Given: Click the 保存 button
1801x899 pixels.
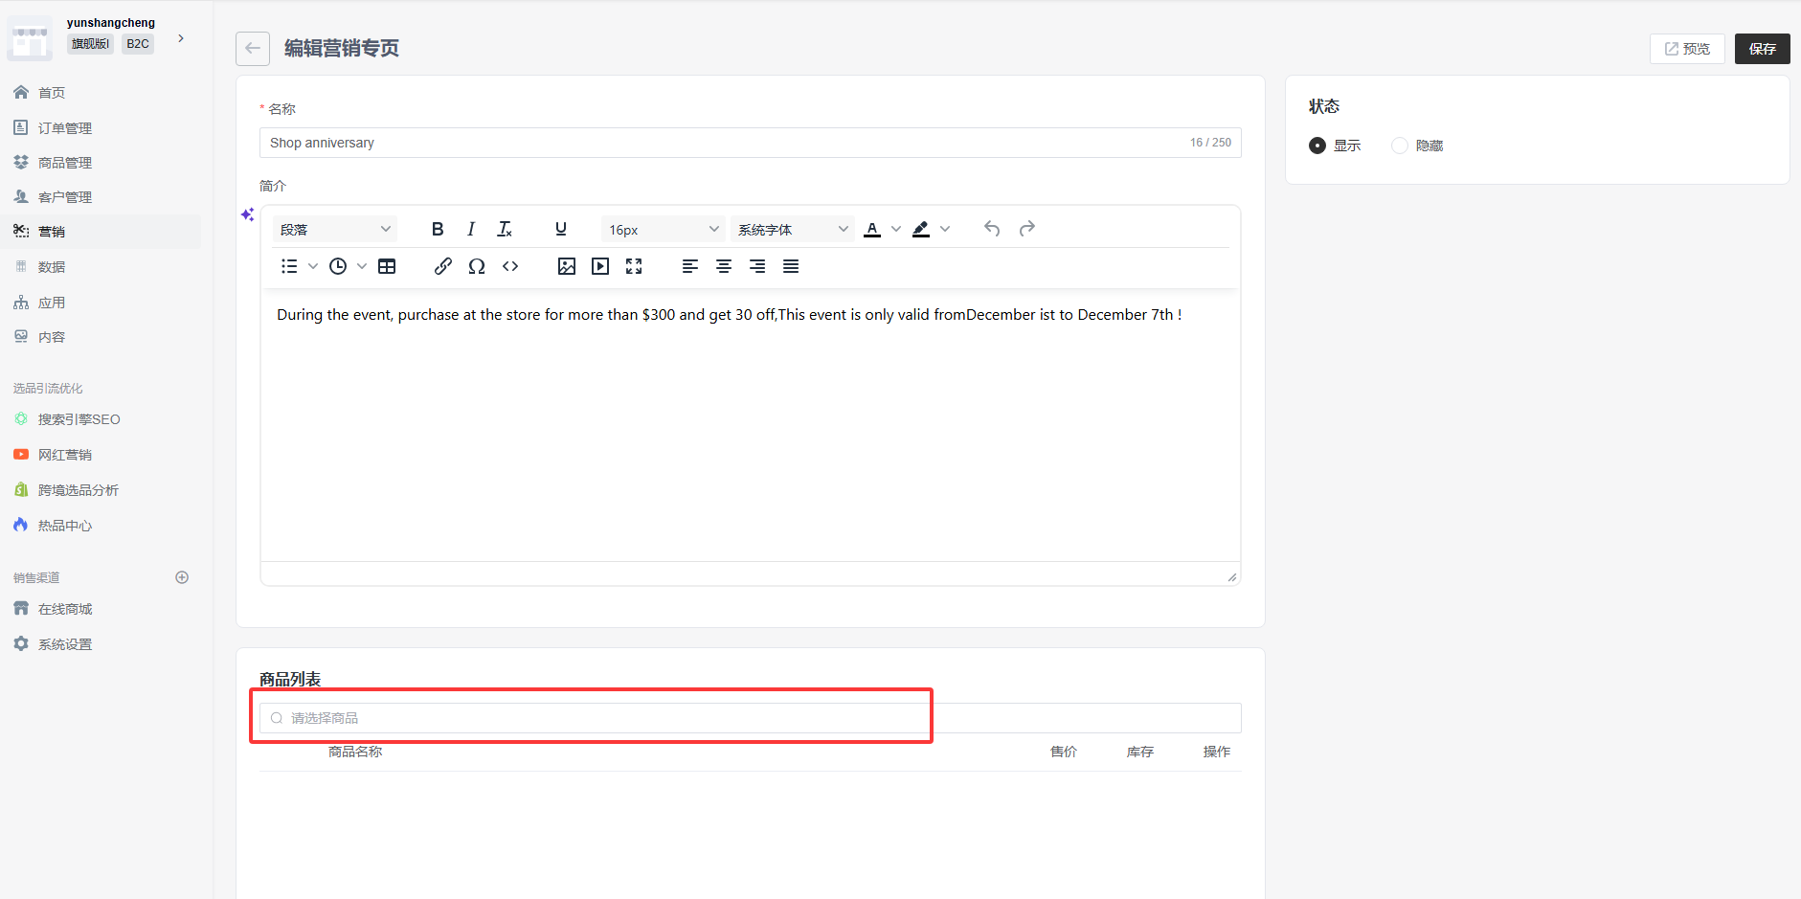Looking at the screenshot, I should (x=1762, y=49).
